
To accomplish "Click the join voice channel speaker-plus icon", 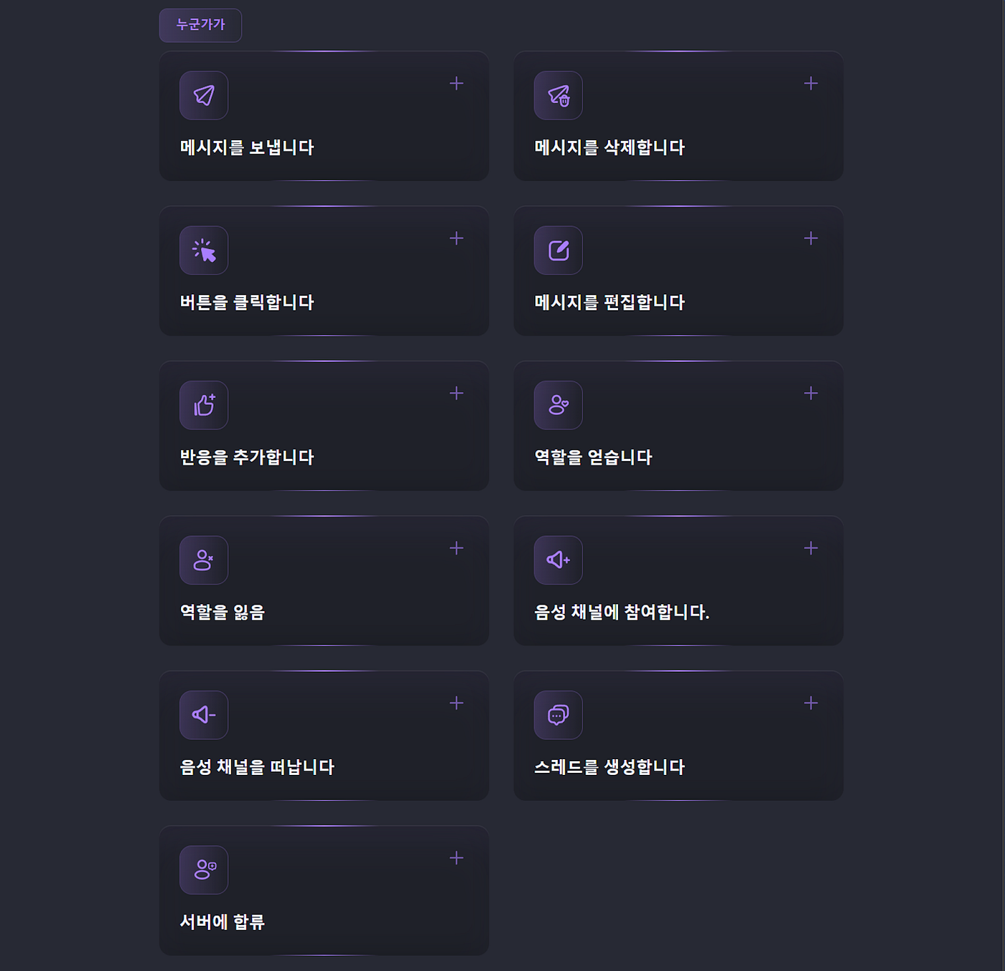I will 558,560.
